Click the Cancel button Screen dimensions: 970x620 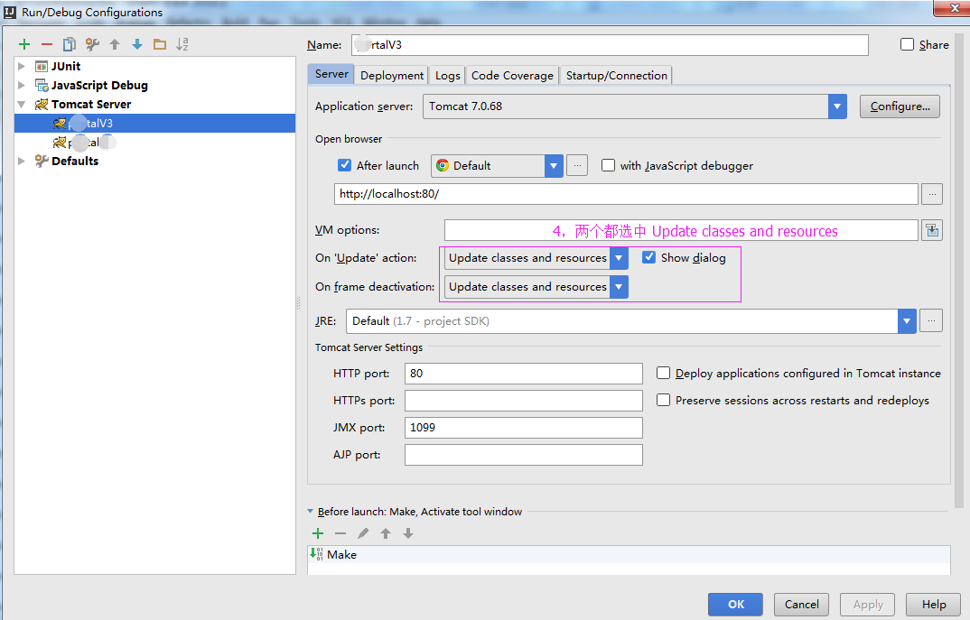pyautogui.click(x=802, y=605)
